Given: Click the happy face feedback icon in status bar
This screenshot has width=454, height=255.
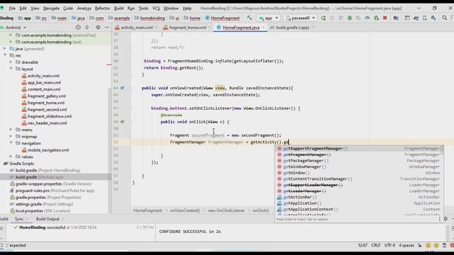Looking at the screenshot, I should [428, 245].
